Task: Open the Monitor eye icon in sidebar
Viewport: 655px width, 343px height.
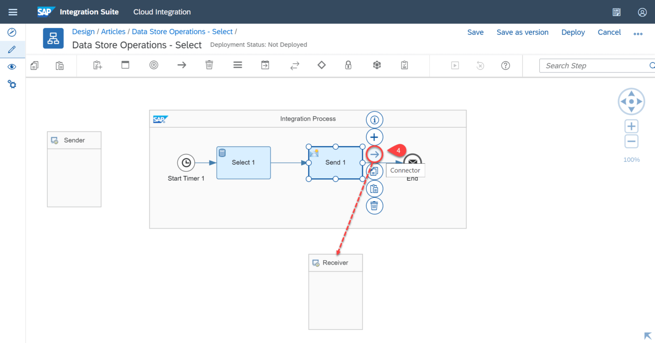Action: point(12,67)
